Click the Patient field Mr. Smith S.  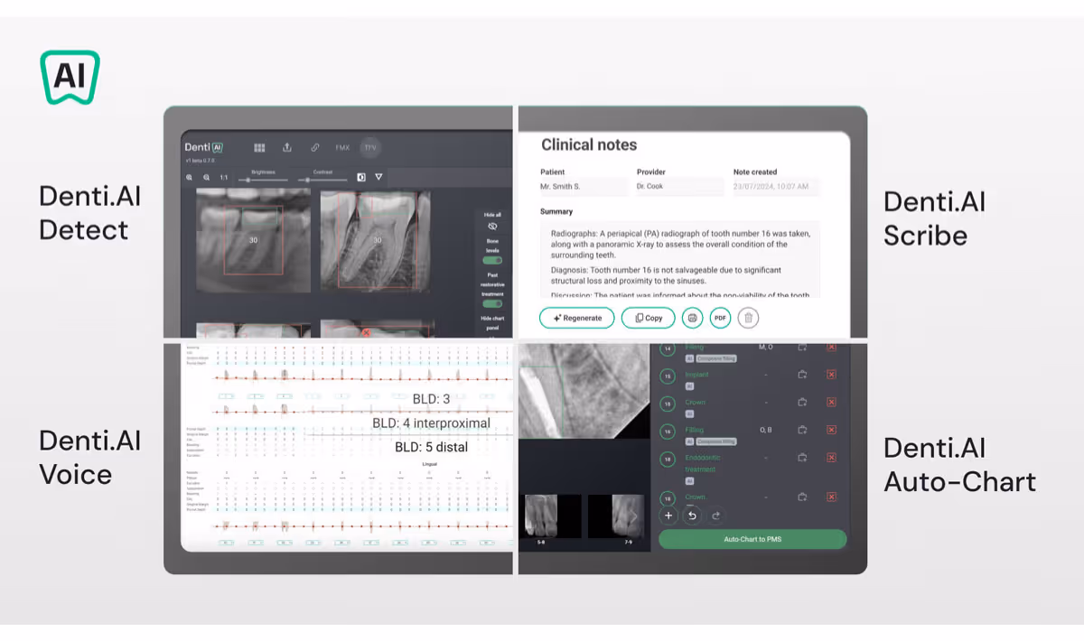[583, 187]
